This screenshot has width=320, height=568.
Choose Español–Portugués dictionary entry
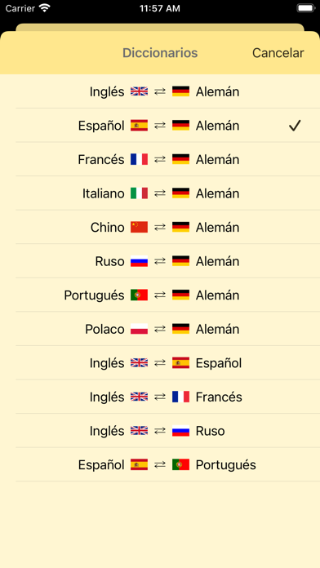point(160,464)
